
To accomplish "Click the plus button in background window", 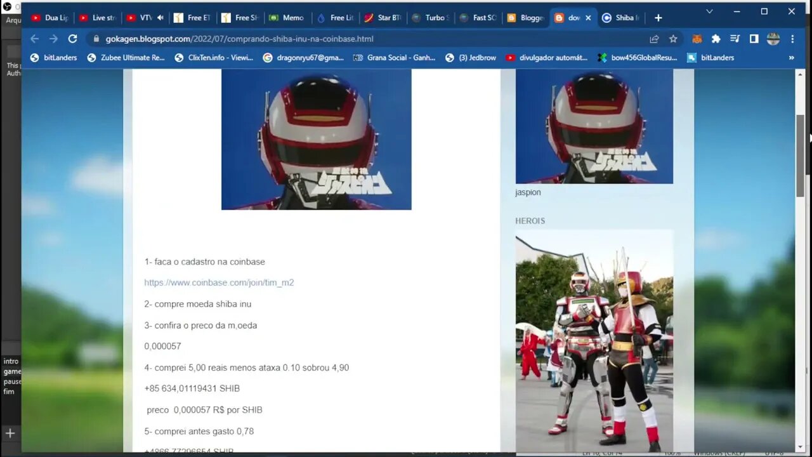I will (x=10, y=434).
